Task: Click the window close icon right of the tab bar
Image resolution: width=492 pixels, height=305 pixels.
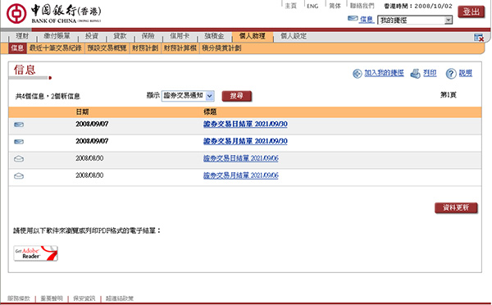Action: pyautogui.click(x=479, y=38)
